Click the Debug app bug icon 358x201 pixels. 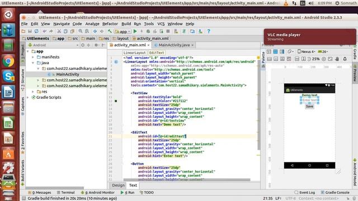[148, 31]
